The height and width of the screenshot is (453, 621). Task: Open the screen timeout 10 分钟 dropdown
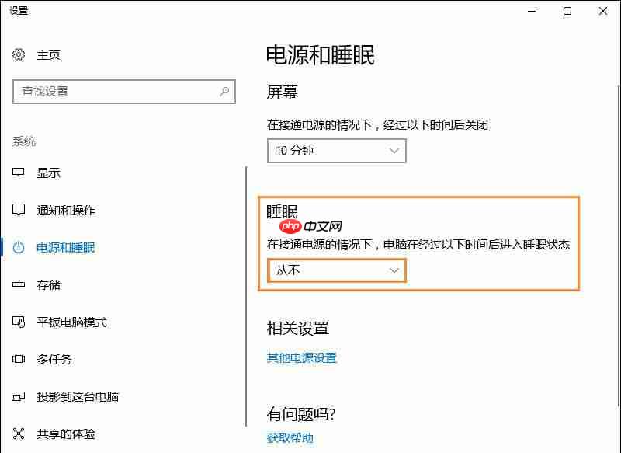(x=336, y=150)
